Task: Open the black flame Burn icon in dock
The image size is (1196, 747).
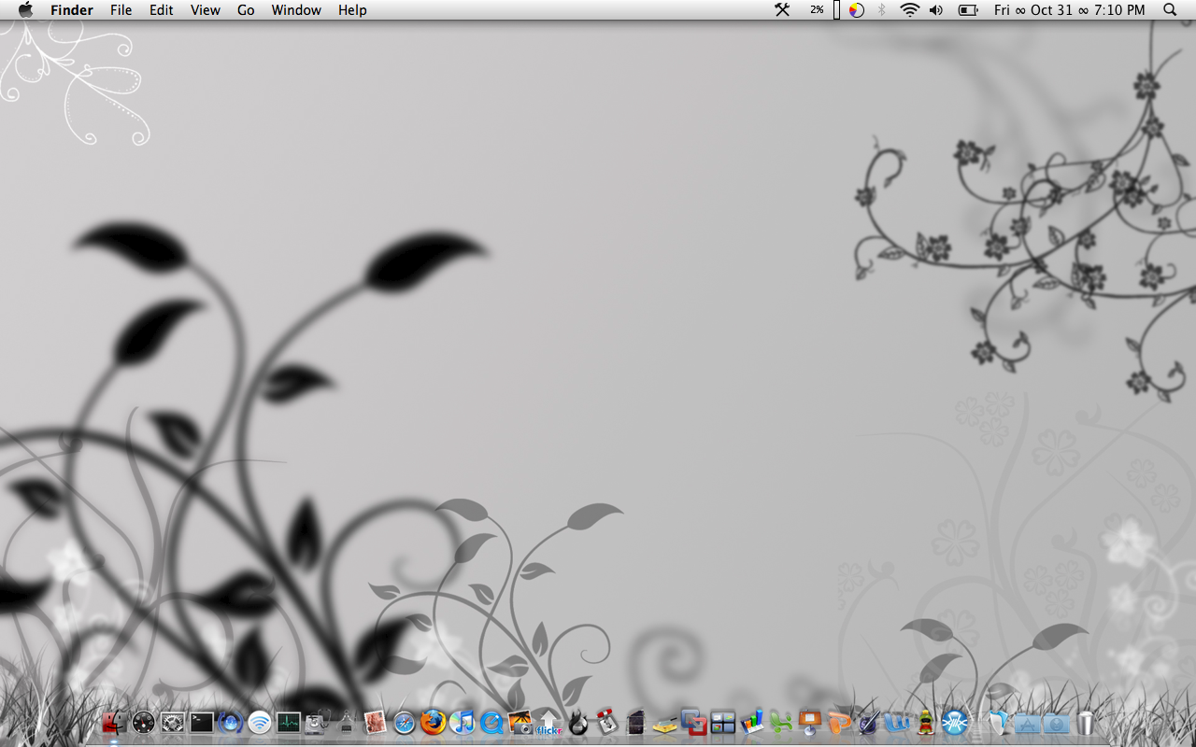Action: (578, 722)
